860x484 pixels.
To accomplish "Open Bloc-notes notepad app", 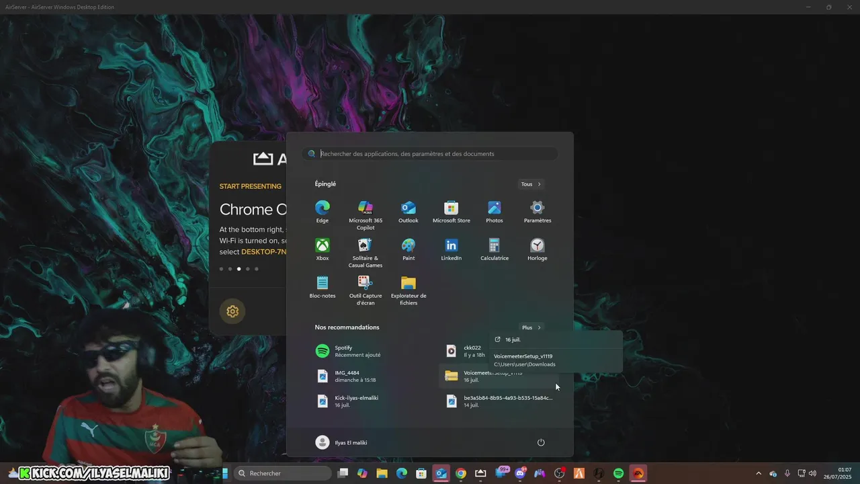I will coord(322,287).
